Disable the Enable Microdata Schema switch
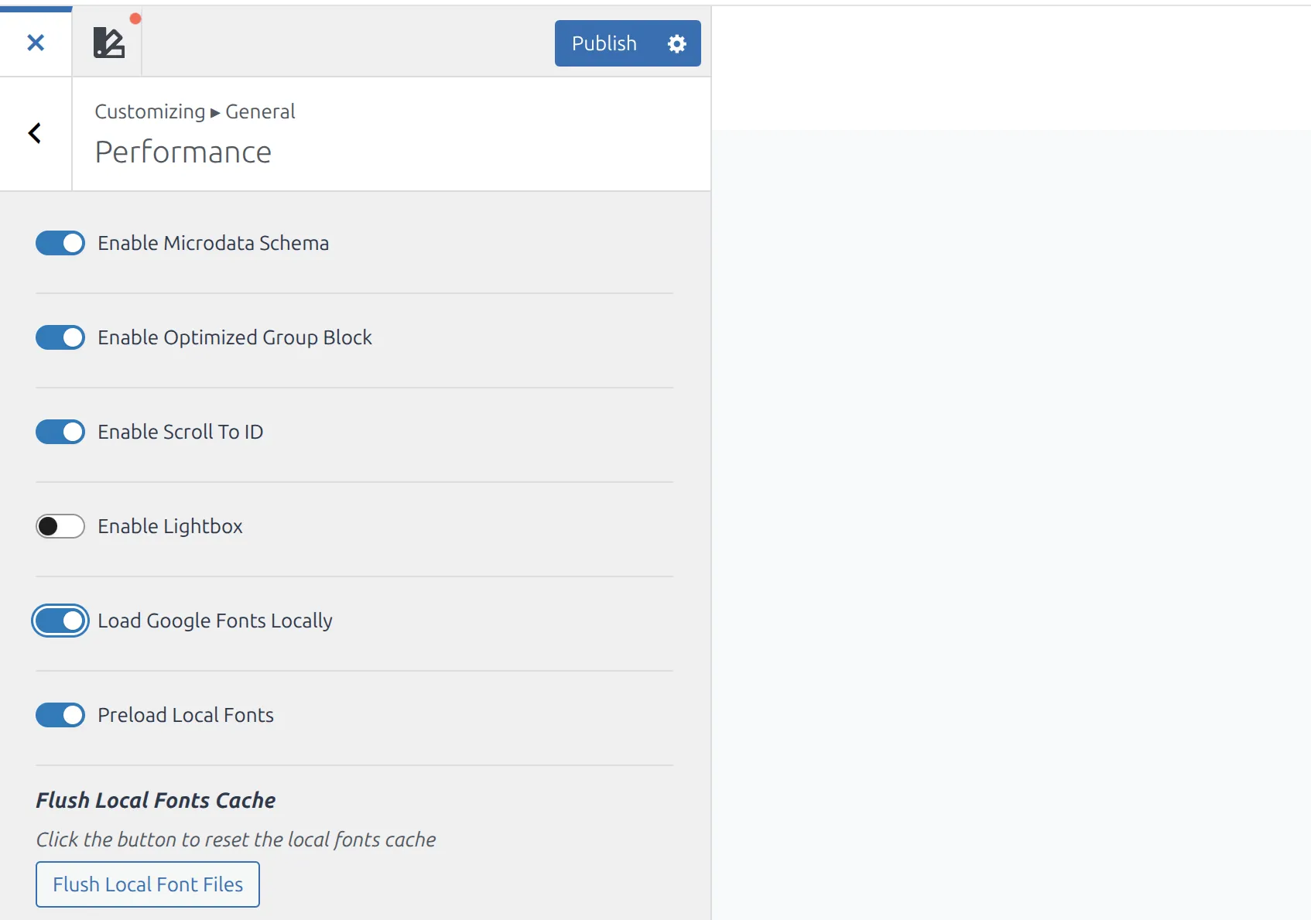The height and width of the screenshot is (920, 1311). pos(60,243)
